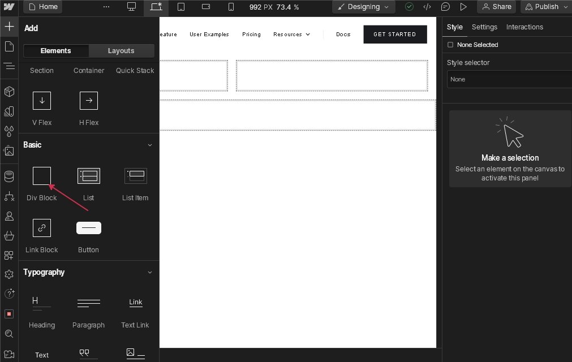This screenshot has height=362, width=572.
Task: Collapse the Basic section
Action: [150, 145]
